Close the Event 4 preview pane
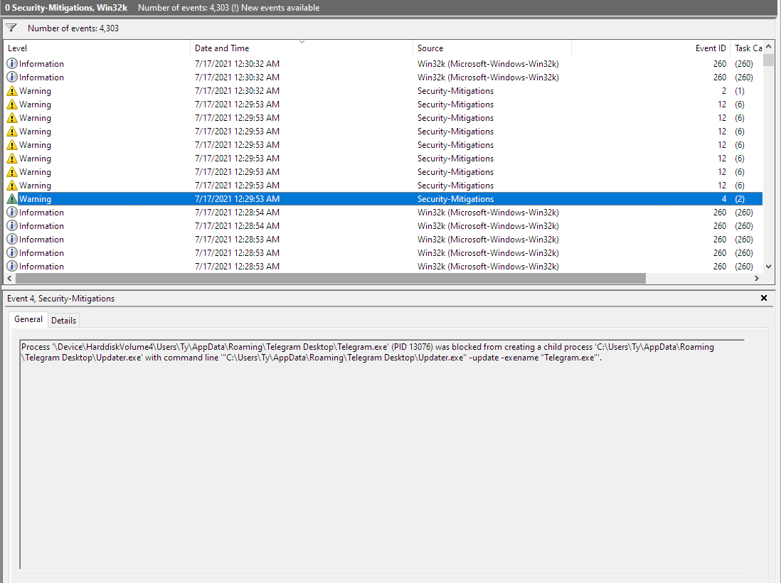Screen dimensions: 781x583 764,299
